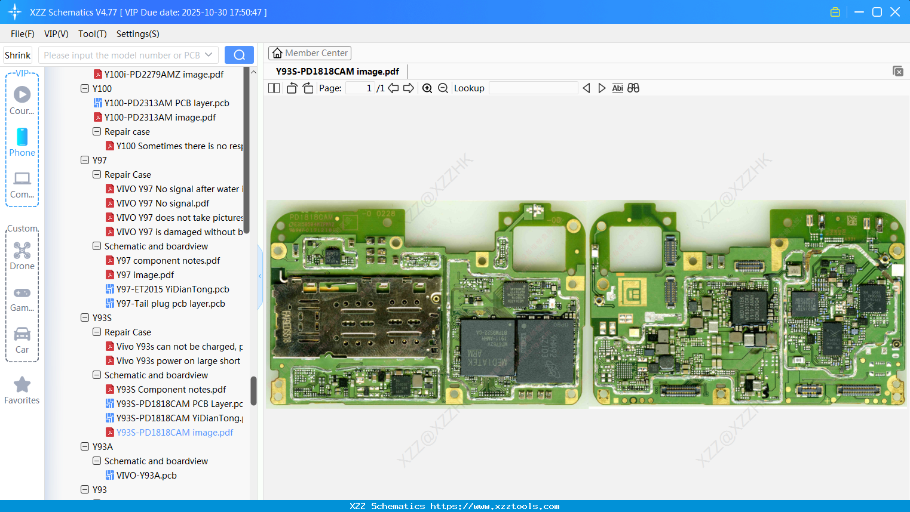Go to next page arrow

(x=409, y=88)
